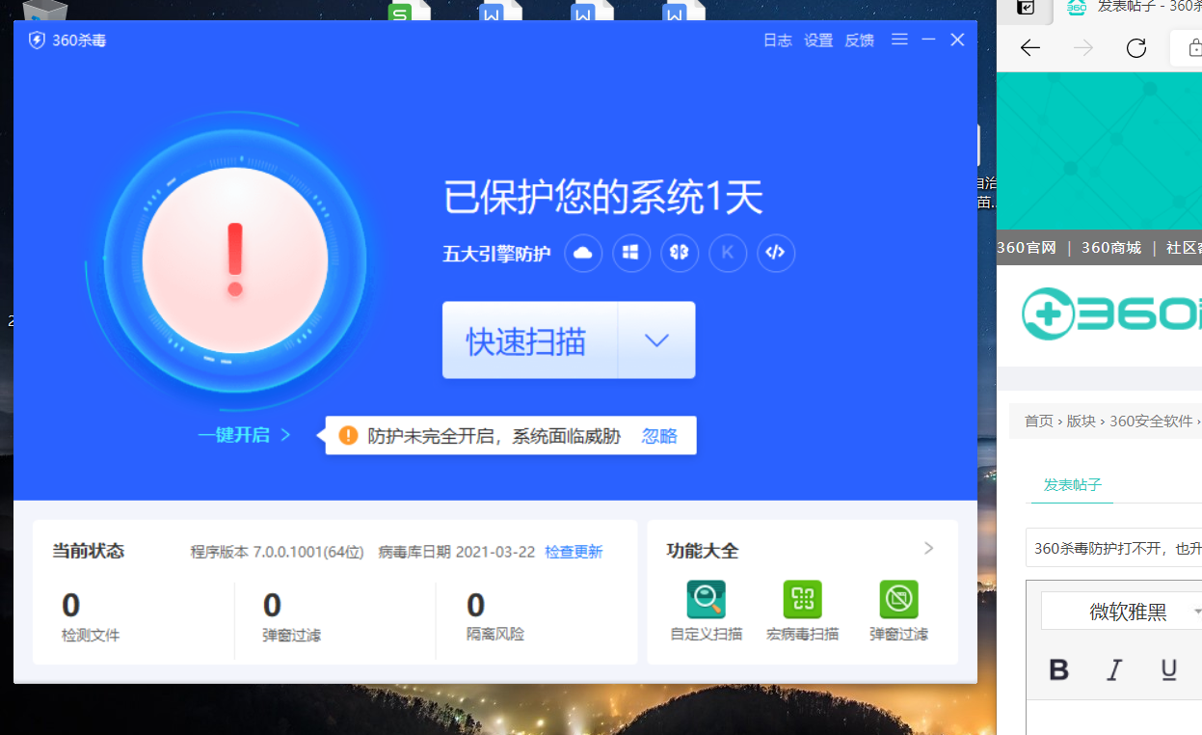Viewport: 1202px width, 735px height.
Task: Click the 360 community logo in browser
Action: click(x=1110, y=313)
